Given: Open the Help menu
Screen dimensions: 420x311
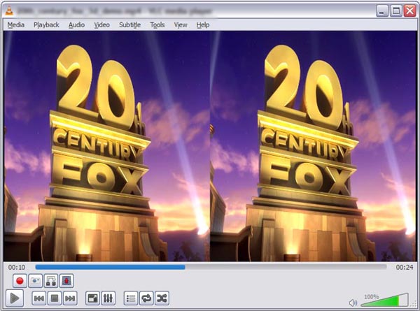Looking at the screenshot, I should pos(203,25).
